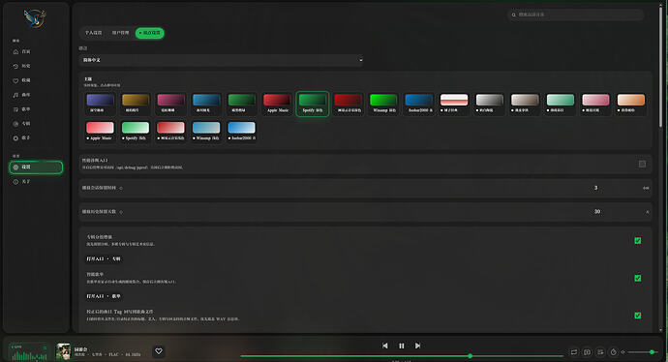Choose the light Spotify theme

click(x=136, y=132)
